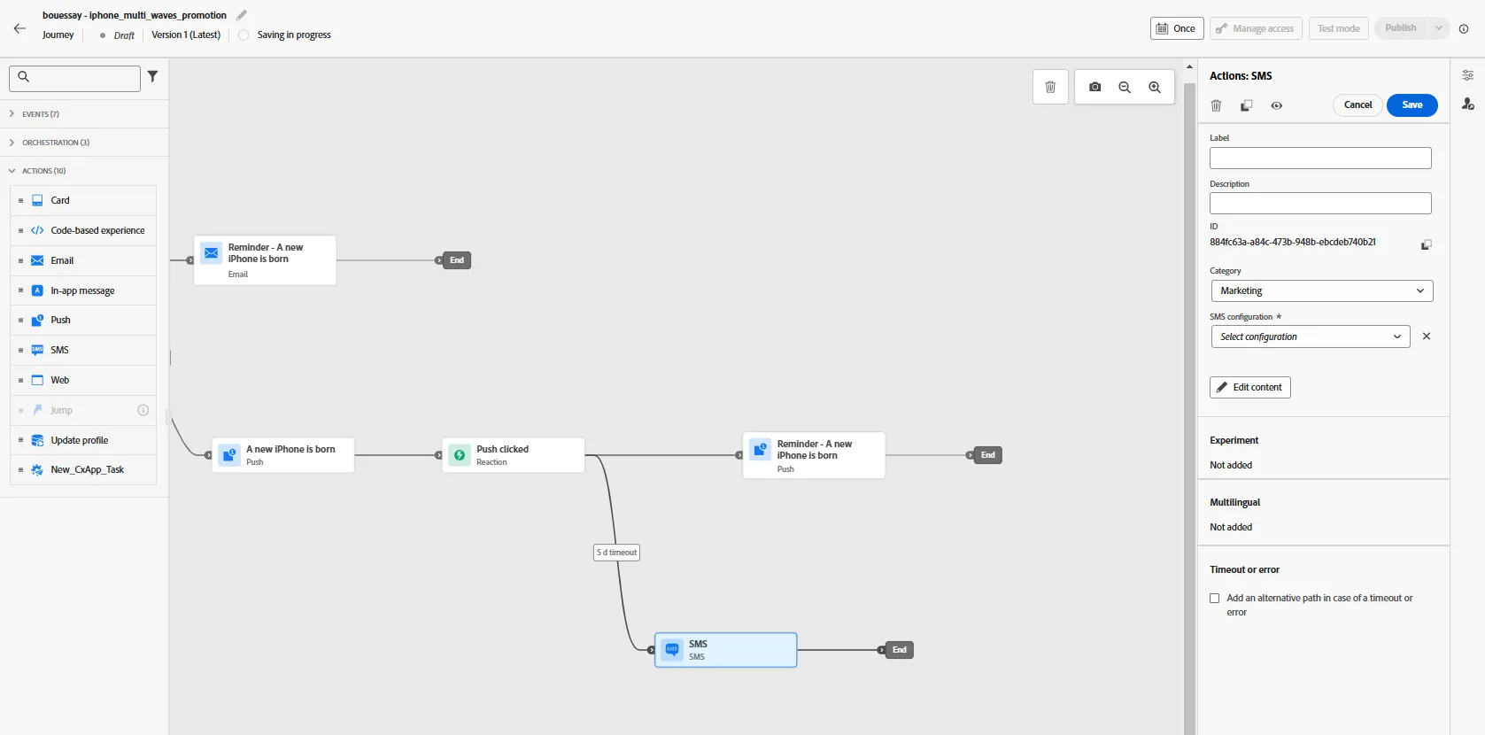Click Edit content button

(x=1249, y=387)
